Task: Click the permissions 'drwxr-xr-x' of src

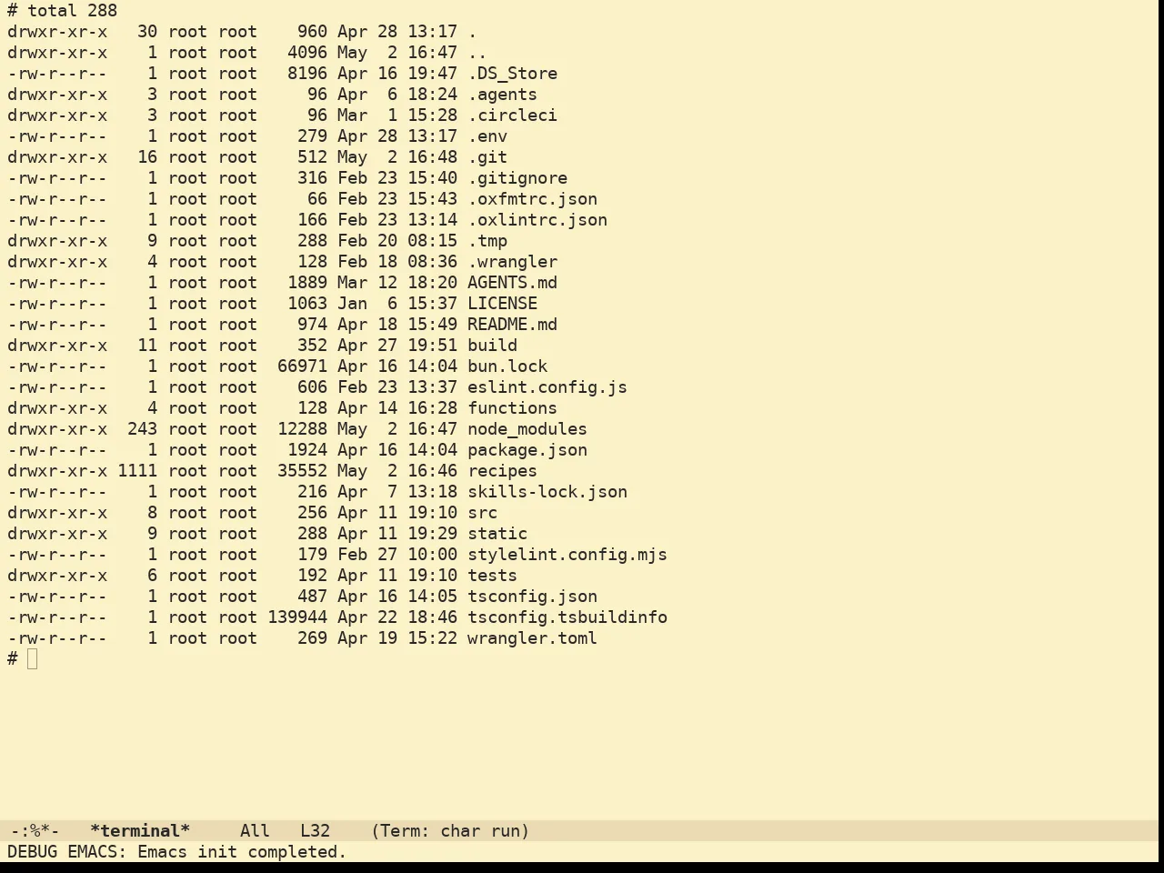Action: coord(57,513)
